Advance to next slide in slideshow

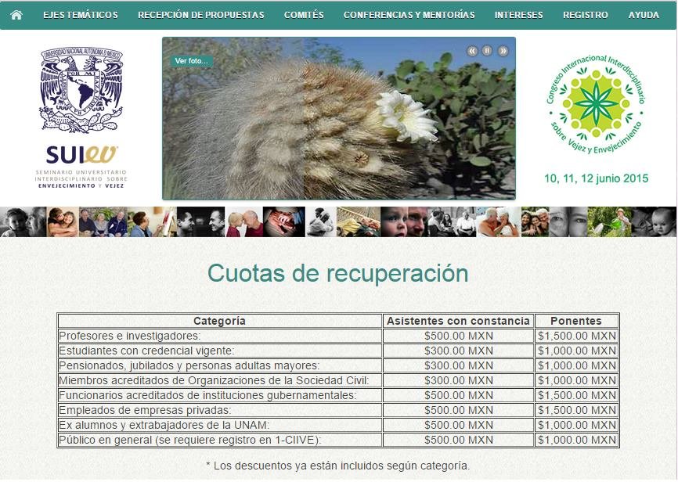tap(503, 51)
